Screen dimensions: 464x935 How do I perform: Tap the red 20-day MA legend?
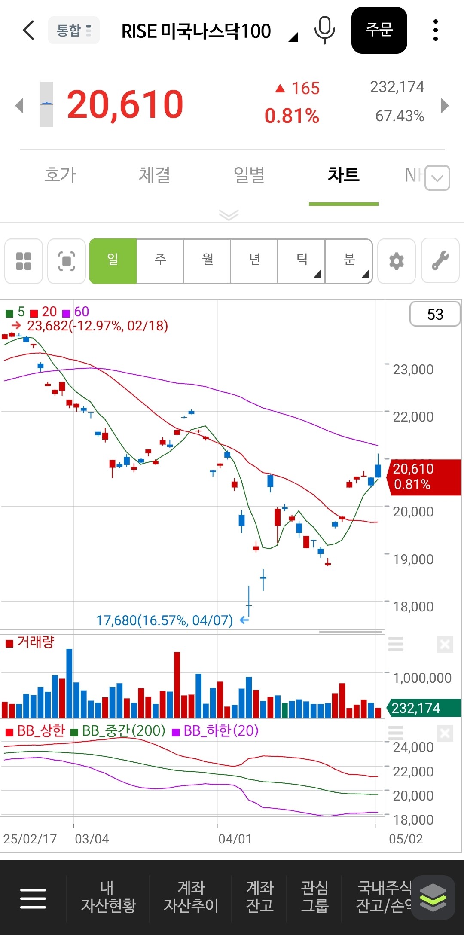click(x=44, y=312)
